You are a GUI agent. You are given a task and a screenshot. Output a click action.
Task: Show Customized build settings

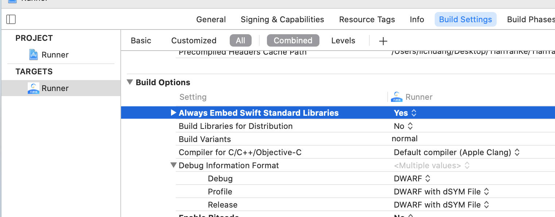[194, 40]
